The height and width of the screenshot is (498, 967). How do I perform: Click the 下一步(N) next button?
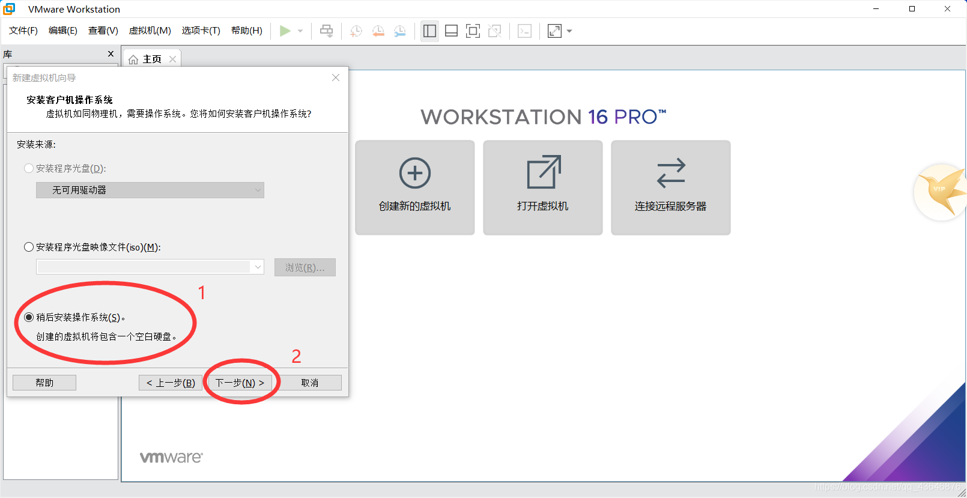pyautogui.click(x=240, y=383)
